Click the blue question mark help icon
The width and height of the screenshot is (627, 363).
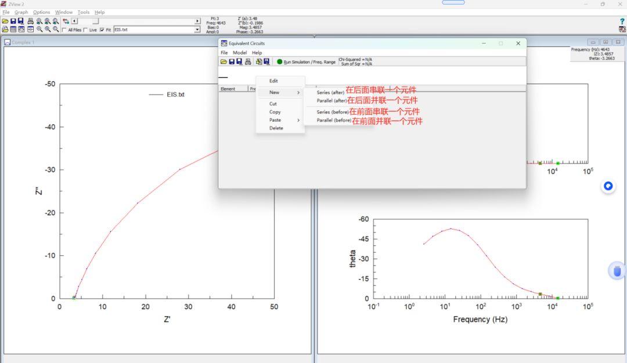(x=622, y=21)
